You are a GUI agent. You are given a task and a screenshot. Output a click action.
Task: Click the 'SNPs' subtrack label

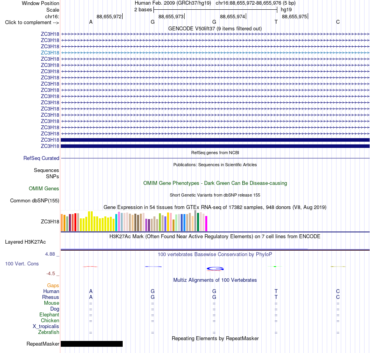(x=53, y=176)
